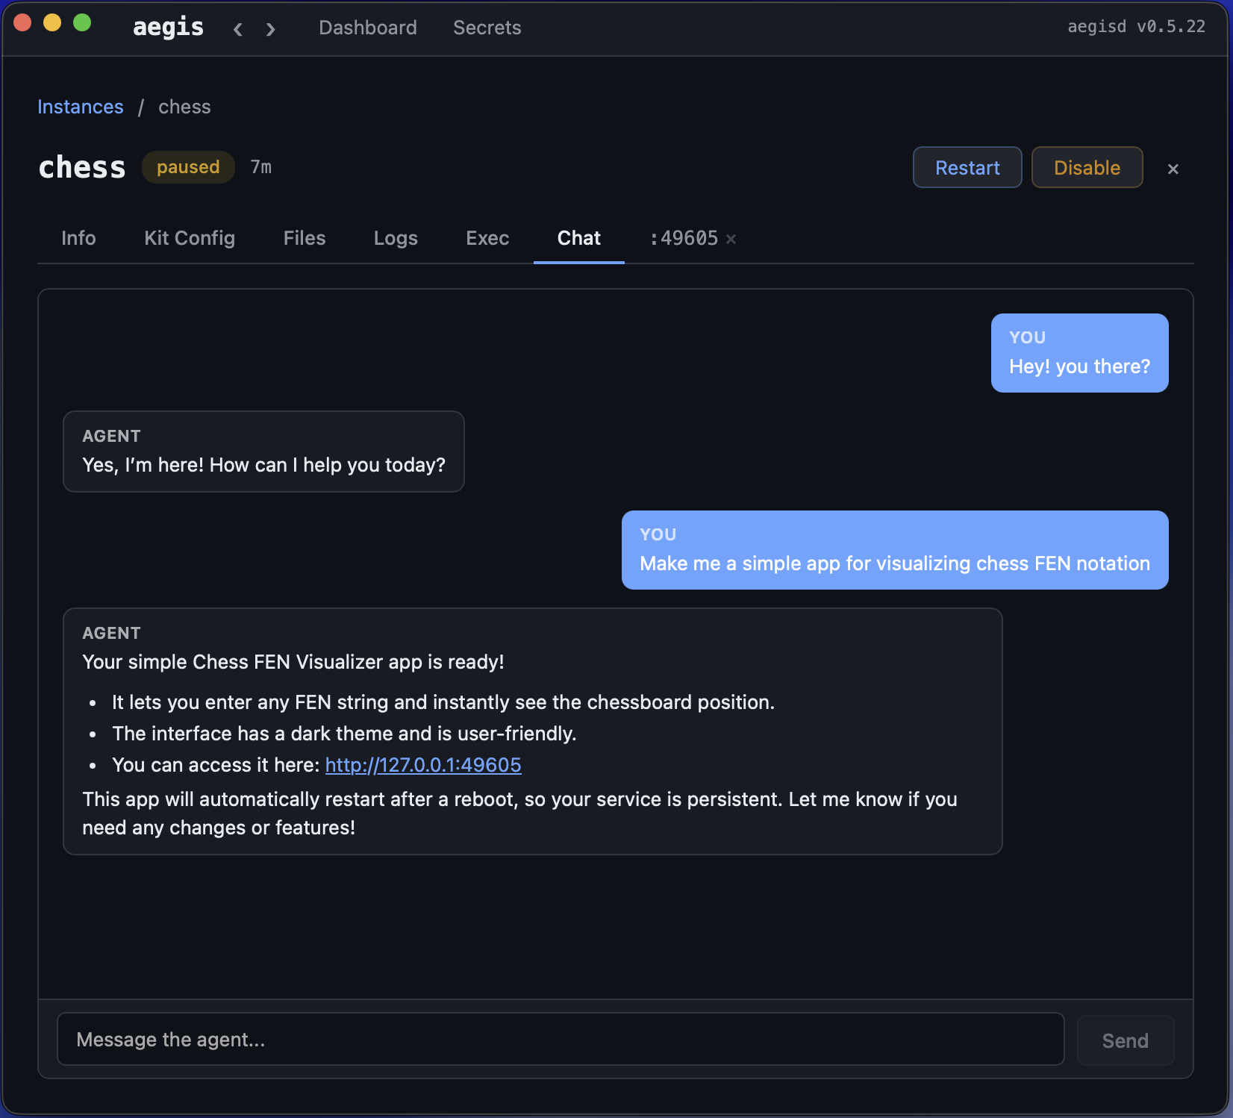
Task: Click the aegis logo
Action: coord(168,28)
